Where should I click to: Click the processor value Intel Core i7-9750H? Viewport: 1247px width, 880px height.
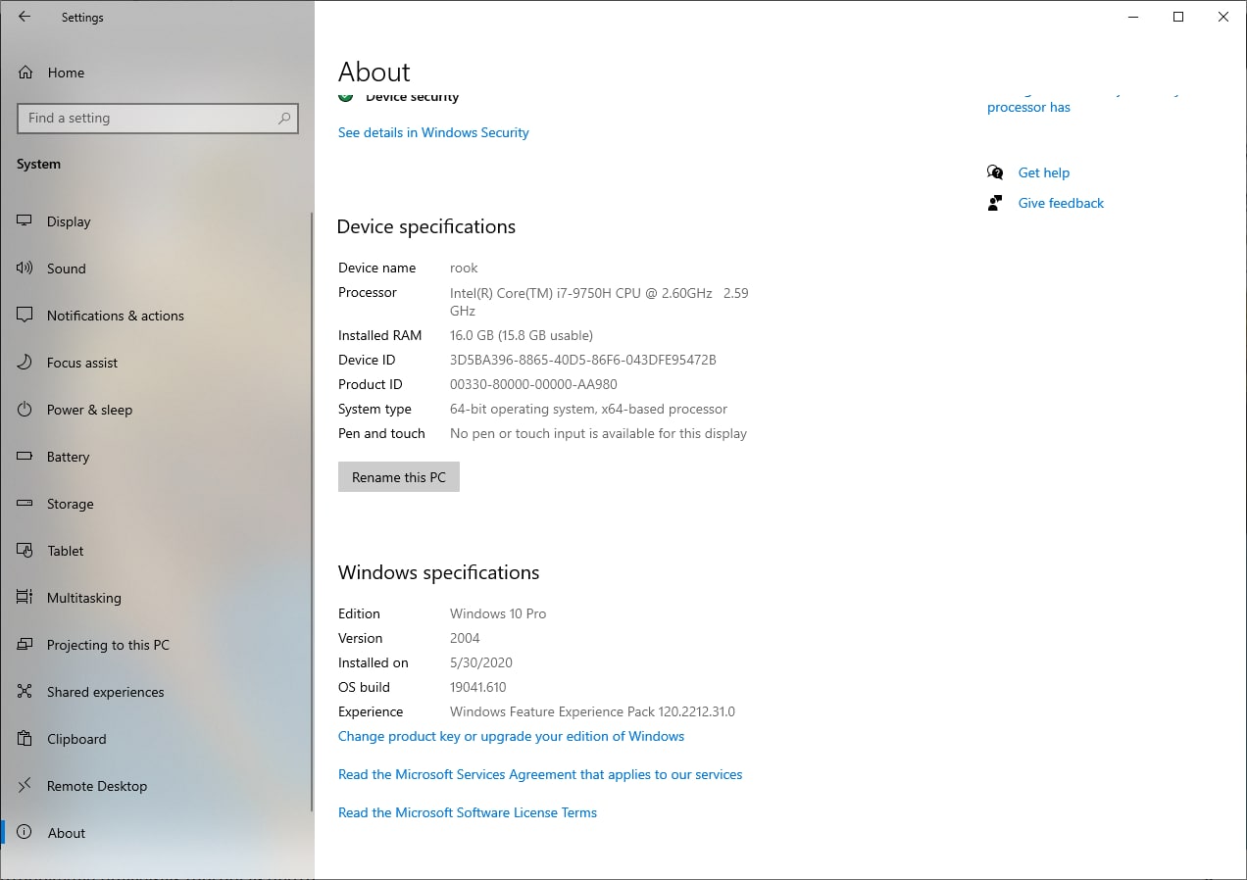coord(599,301)
